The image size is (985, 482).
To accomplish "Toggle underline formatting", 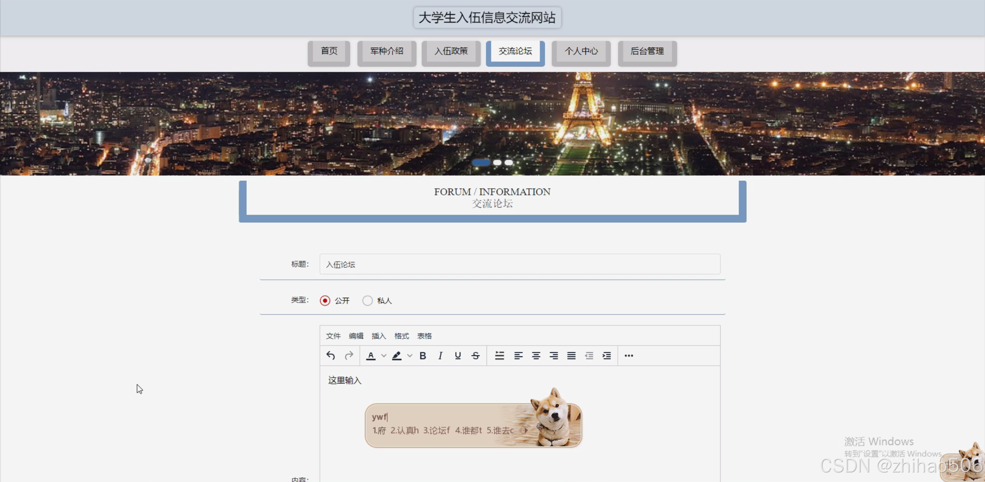I will click(x=458, y=355).
